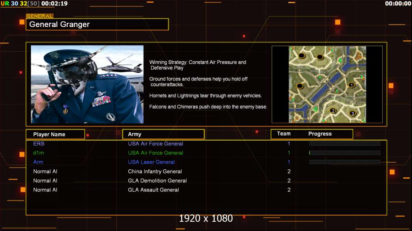Click team number for Arm row
Screen dimensions: 412x231
point(289,162)
